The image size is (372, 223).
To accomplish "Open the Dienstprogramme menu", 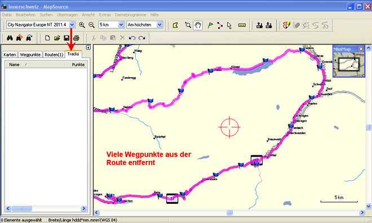I will point(131,15).
